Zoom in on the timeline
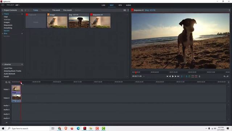This screenshot has height=131, width=232. (x=7, y=82)
